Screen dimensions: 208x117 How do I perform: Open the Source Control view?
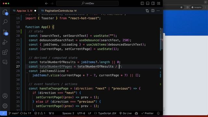(x=5, y=32)
